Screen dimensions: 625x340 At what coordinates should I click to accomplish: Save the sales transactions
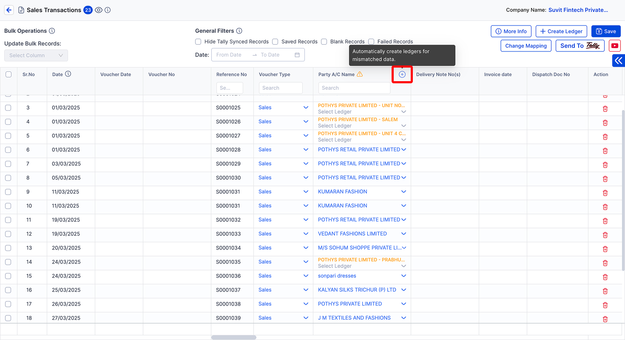click(606, 31)
